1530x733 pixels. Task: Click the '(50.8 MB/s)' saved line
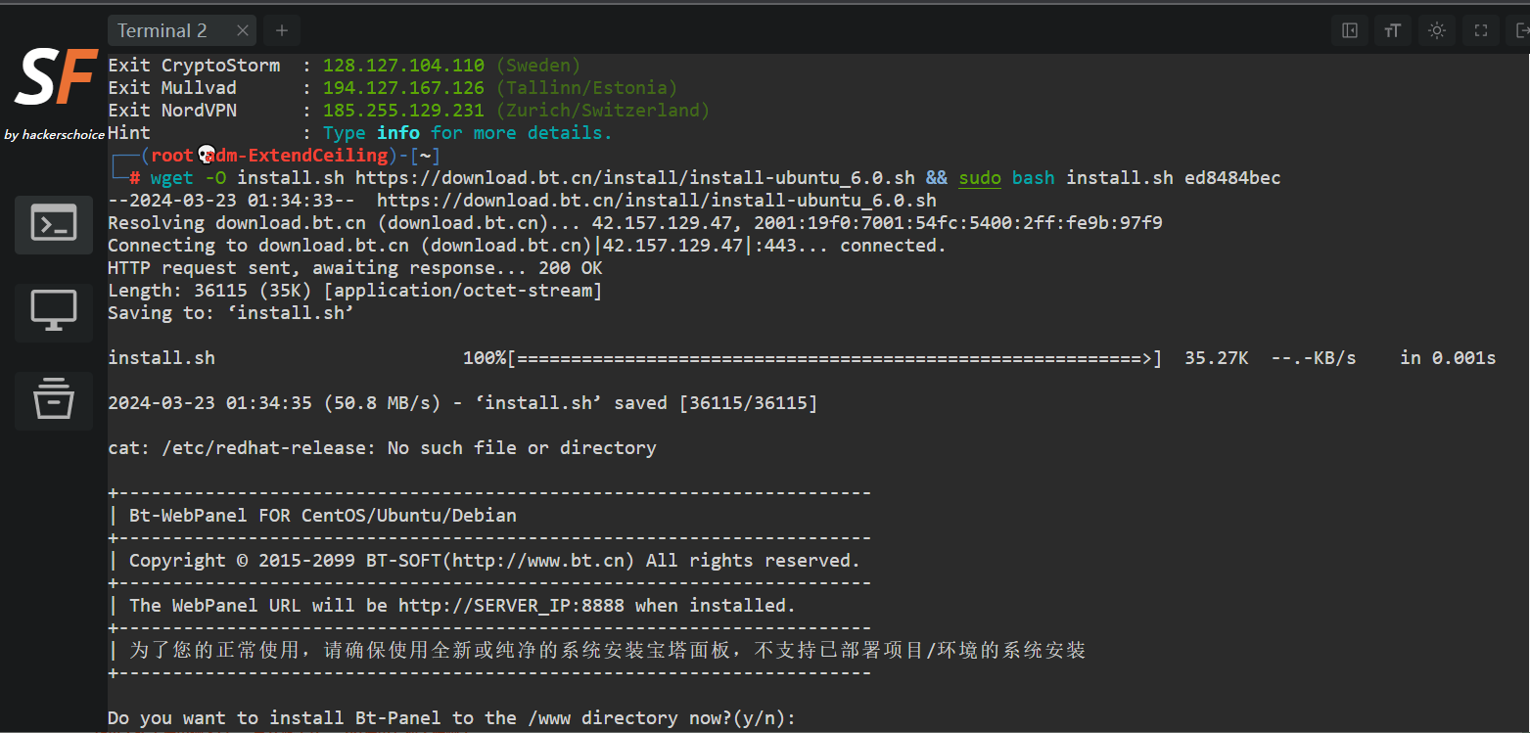(x=463, y=403)
